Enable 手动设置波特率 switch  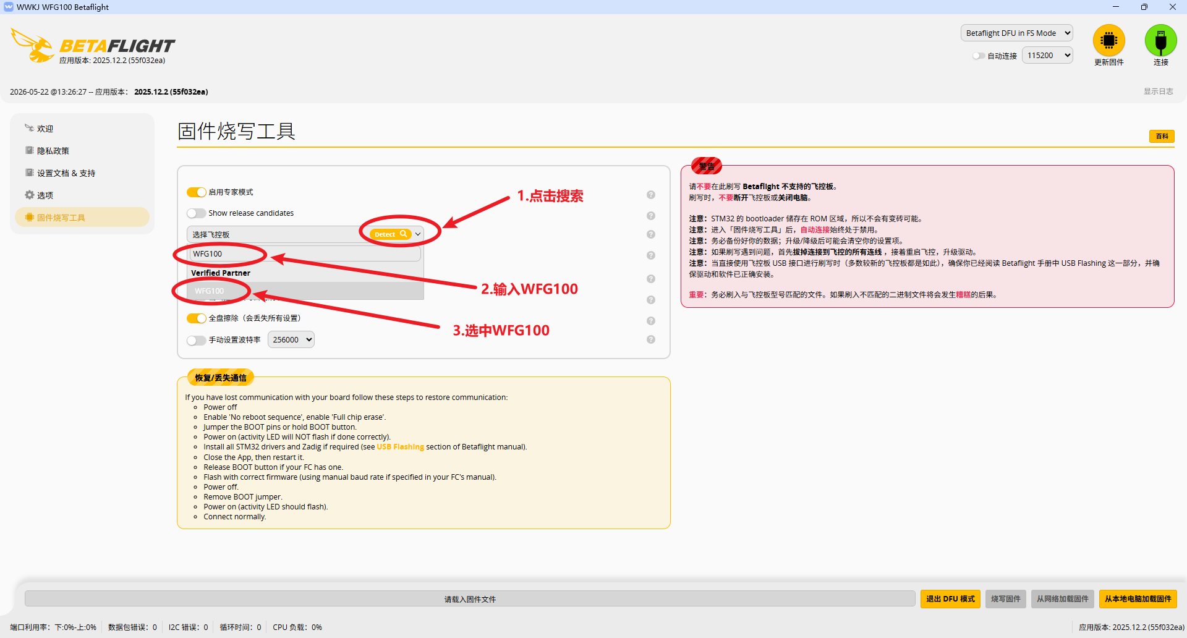[197, 340]
